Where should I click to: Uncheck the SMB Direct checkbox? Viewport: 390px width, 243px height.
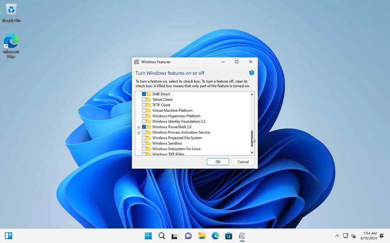tap(144, 94)
